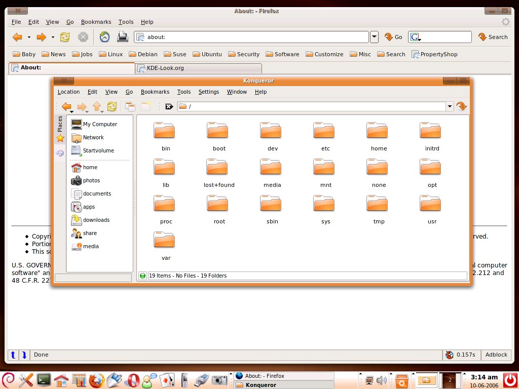Open downloads in Places sidebar
This screenshot has width=519, height=389.
[x=90, y=220]
